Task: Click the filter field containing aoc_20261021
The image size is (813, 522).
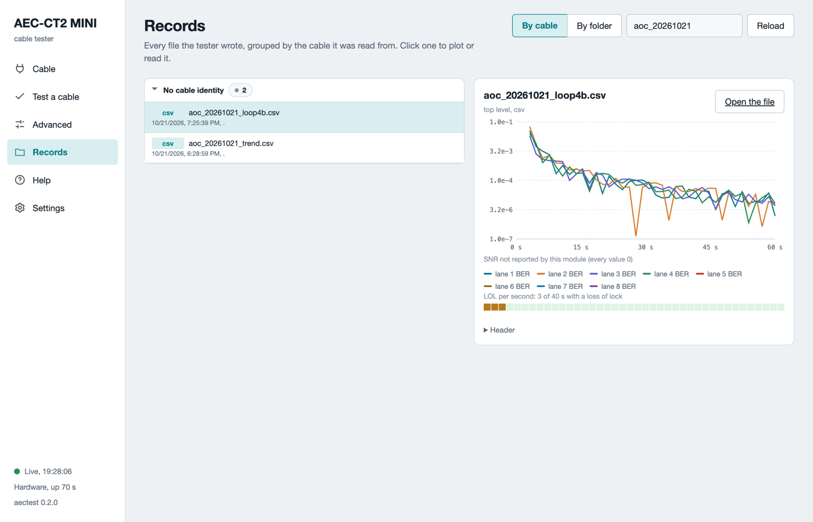Action: (684, 26)
